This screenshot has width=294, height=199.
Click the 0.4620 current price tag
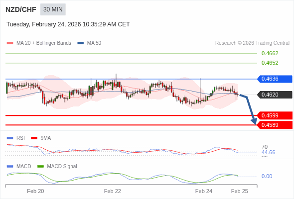coord(275,95)
